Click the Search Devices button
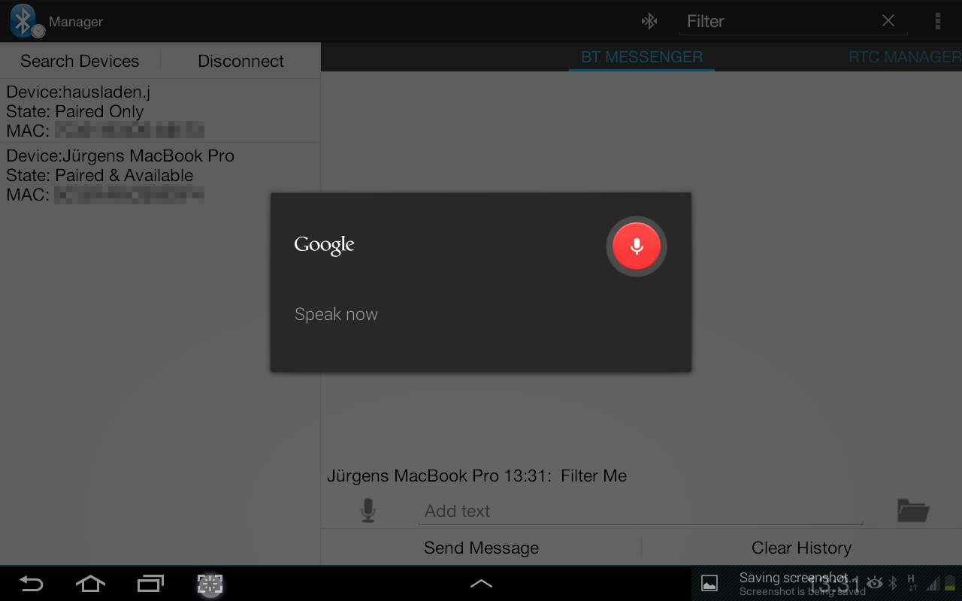 80,61
